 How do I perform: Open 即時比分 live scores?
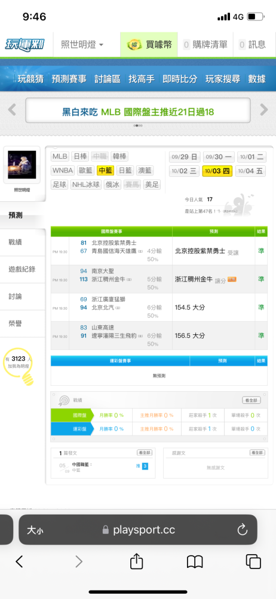180,79
